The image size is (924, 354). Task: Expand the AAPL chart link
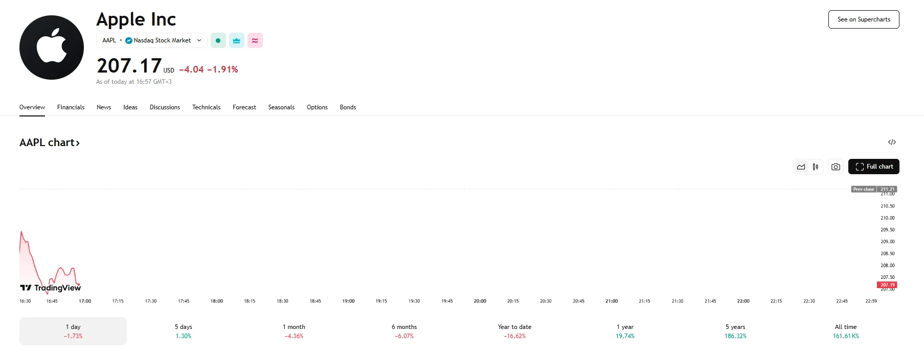50,143
